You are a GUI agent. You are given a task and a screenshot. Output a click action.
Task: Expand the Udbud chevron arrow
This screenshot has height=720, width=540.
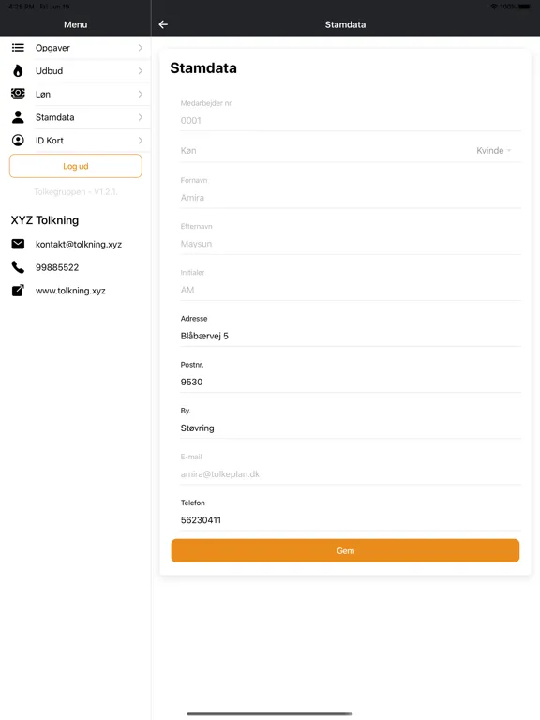pyautogui.click(x=140, y=70)
